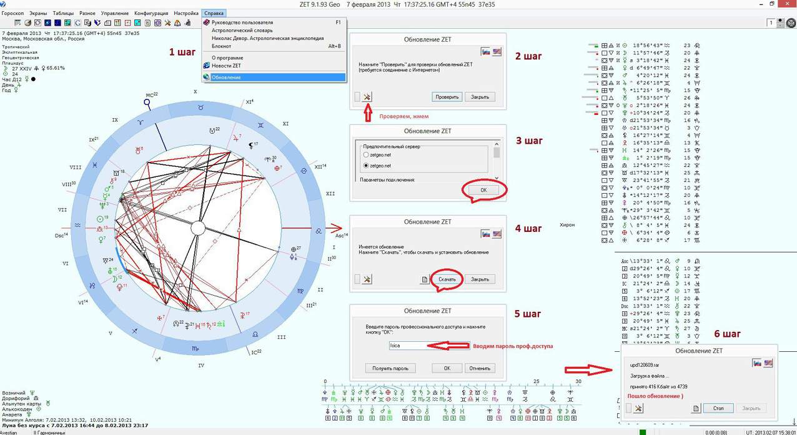Click scrollbar down arrow in server dialog

point(497,177)
